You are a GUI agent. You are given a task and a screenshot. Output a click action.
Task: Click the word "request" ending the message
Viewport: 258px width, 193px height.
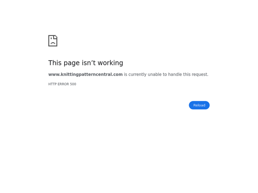pyautogui.click(x=202, y=74)
